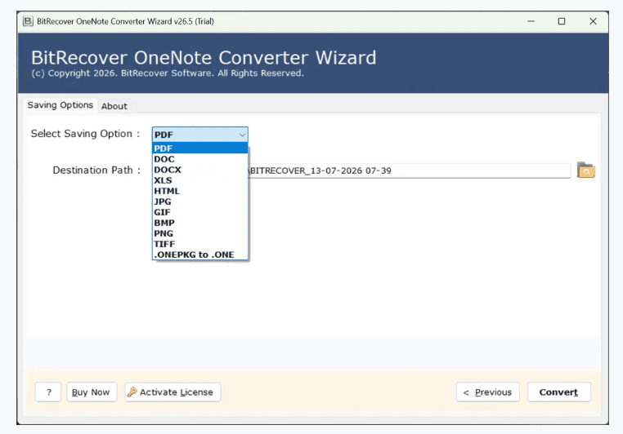The image size is (623, 434).
Task: Choose XLS from the saving option list
Action: (199, 180)
